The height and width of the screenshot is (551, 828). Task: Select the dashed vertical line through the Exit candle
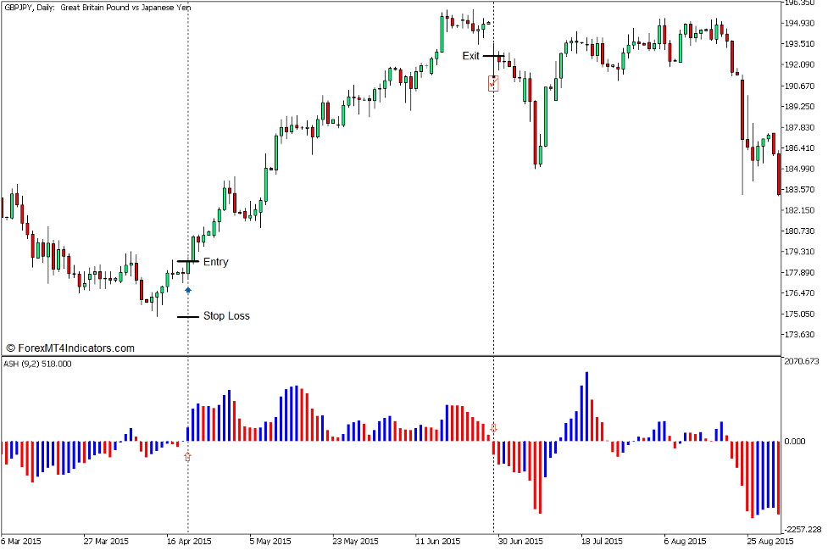pyautogui.click(x=494, y=212)
